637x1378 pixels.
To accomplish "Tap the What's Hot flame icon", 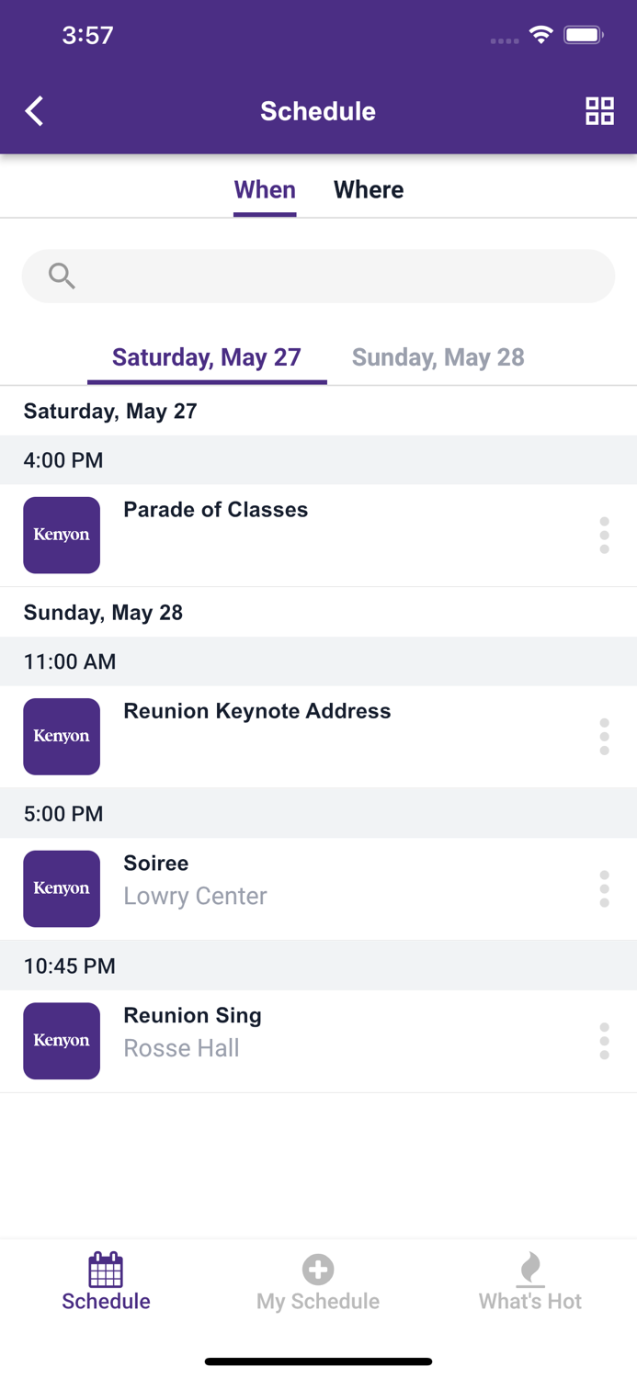I will click(x=530, y=1269).
